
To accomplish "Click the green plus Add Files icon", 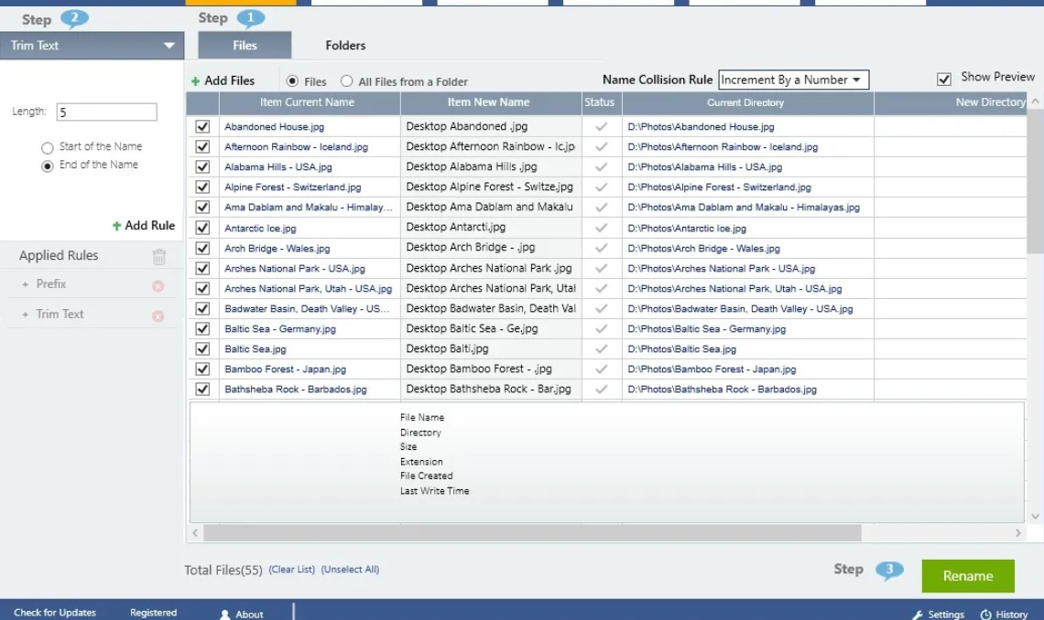I will click(x=195, y=81).
